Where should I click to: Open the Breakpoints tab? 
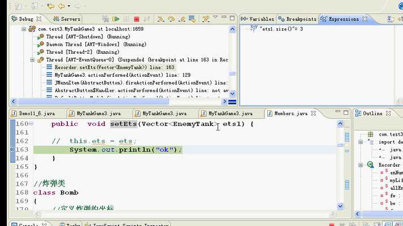298,19
